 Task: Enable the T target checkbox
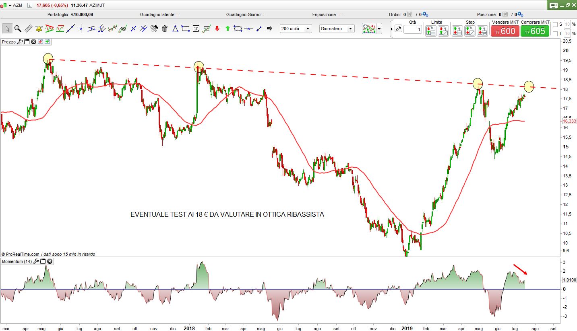click(555, 33)
